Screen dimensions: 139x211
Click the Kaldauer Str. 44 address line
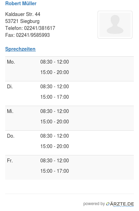point(23,14)
